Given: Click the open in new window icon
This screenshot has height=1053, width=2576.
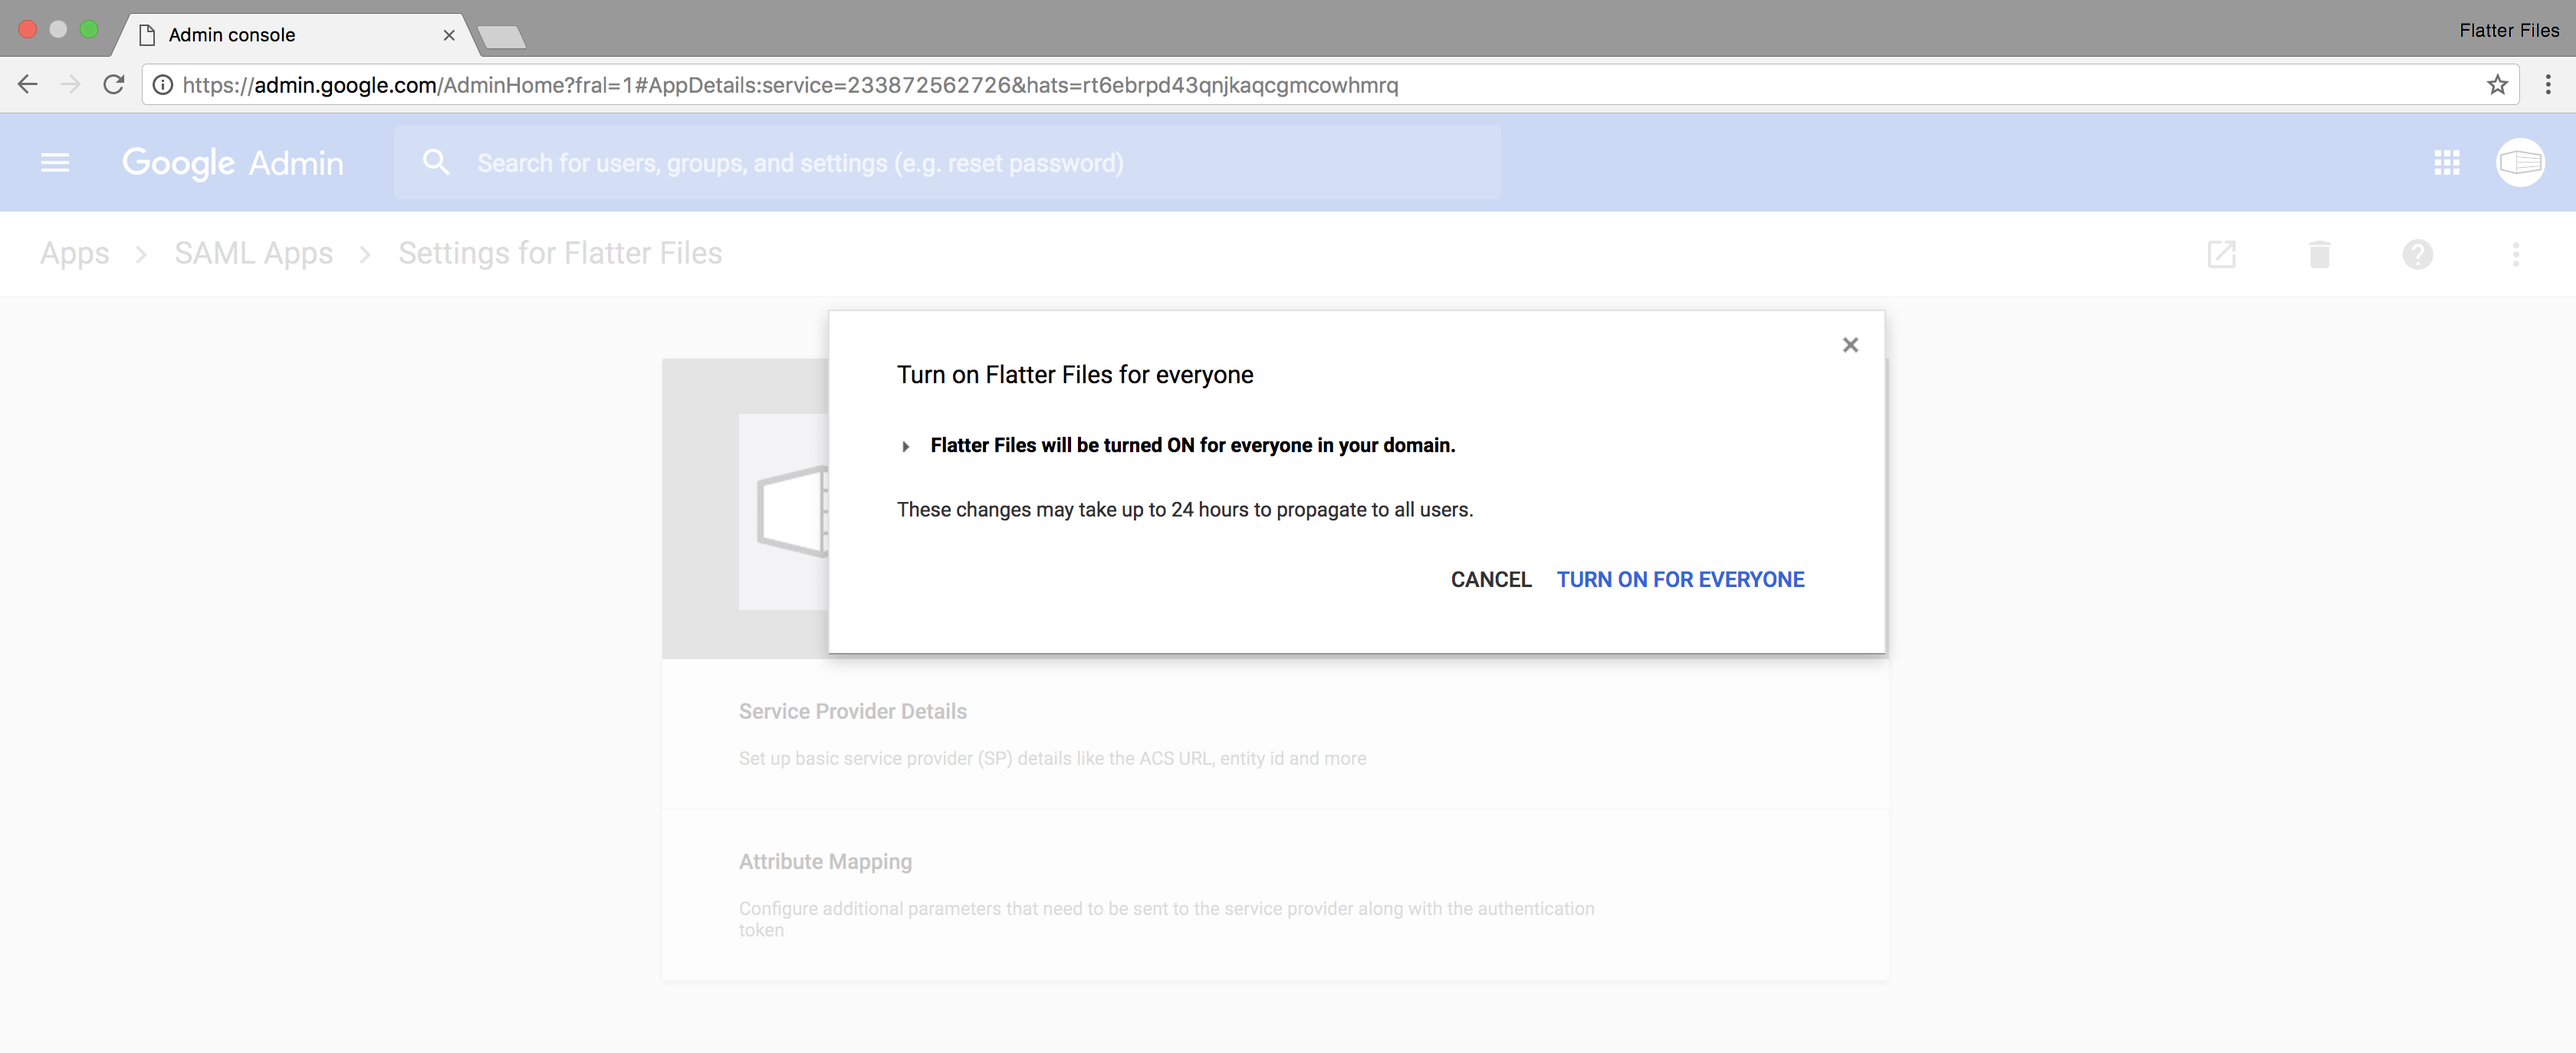Looking at the screenshot, I should coord(2221,254).
